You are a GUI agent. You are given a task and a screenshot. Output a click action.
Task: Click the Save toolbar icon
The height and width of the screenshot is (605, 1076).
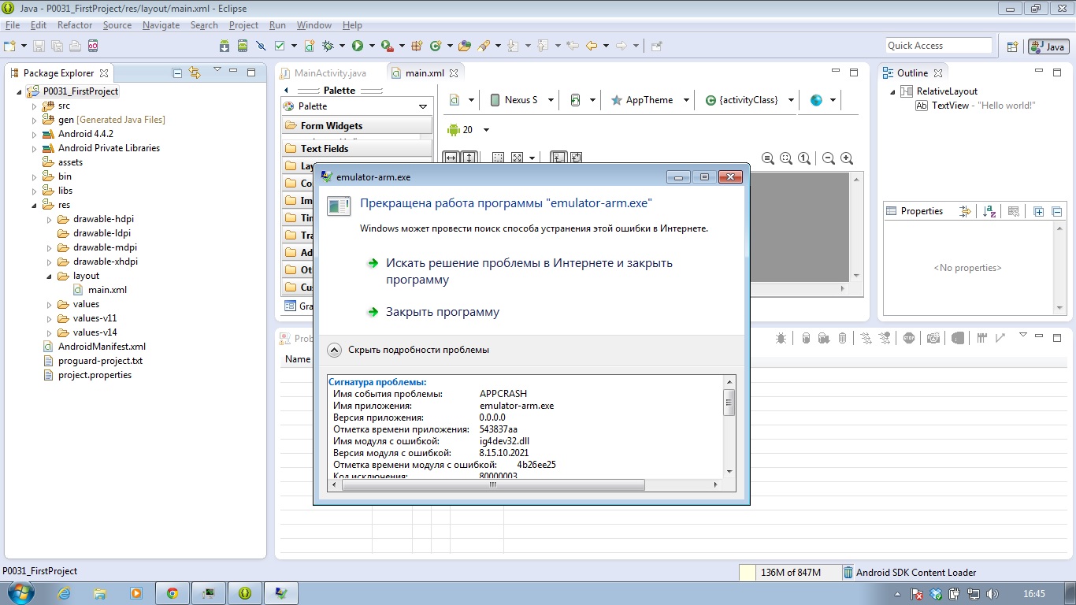pyautogui.click(x=39, y=46)
